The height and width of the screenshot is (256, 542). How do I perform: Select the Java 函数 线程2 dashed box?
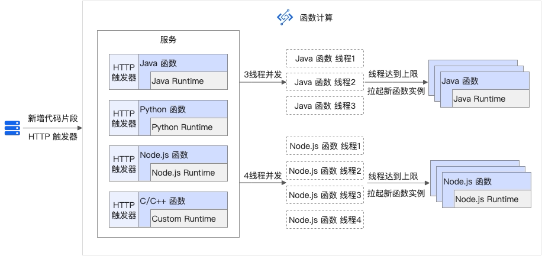[325, 82]
